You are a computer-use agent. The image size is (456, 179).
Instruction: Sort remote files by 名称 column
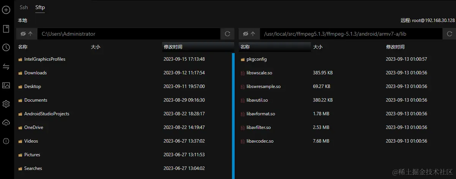[x=245, y=47]
